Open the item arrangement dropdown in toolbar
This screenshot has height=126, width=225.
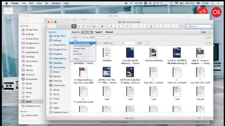(x=95, y=26)
